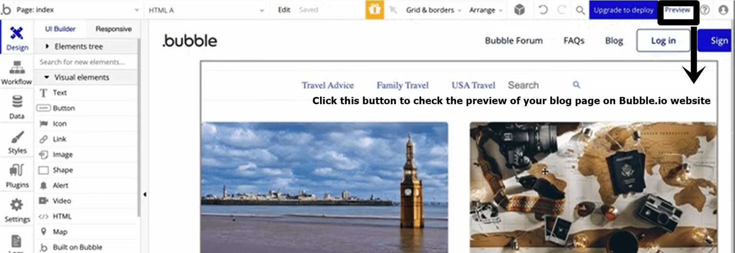Click Upgrade to deploy button
The width and height of the screenshot is (735, 253).
point(623,10)
